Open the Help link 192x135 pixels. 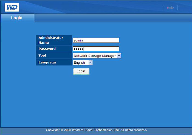[x=170, y=8]
